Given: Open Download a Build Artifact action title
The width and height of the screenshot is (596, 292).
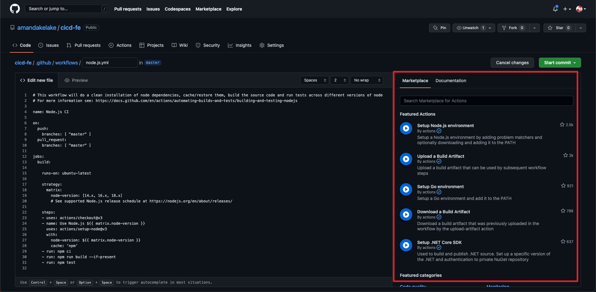Looking at the screenshot, I should [x=443, y=212].
